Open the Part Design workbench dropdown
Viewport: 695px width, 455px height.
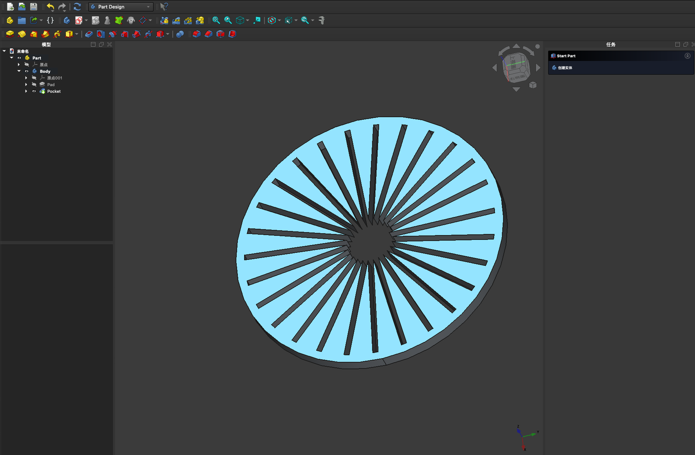tap(121, 7)
